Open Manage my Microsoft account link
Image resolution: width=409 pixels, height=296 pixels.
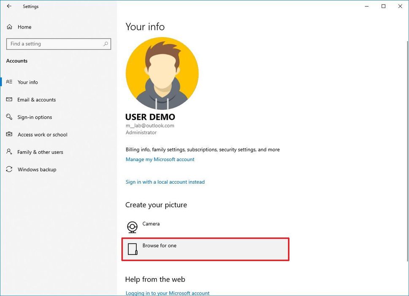click(x=160, y=159)
